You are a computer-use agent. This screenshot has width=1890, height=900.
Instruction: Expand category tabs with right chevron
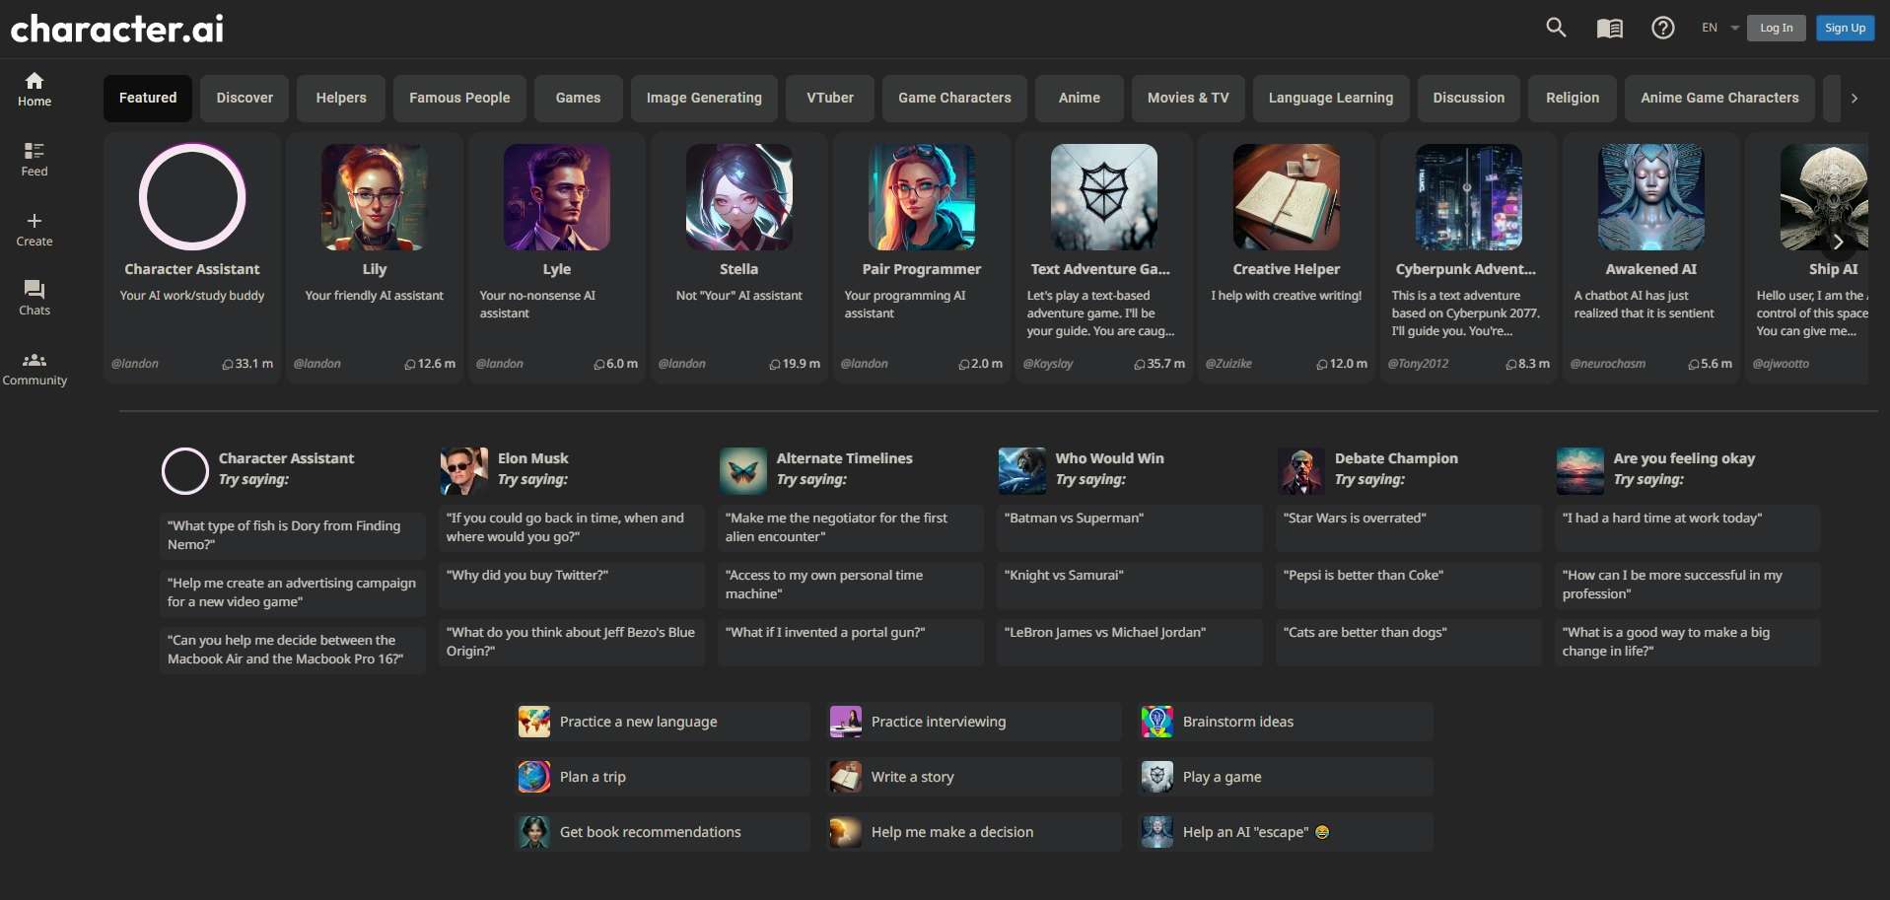1855,99
